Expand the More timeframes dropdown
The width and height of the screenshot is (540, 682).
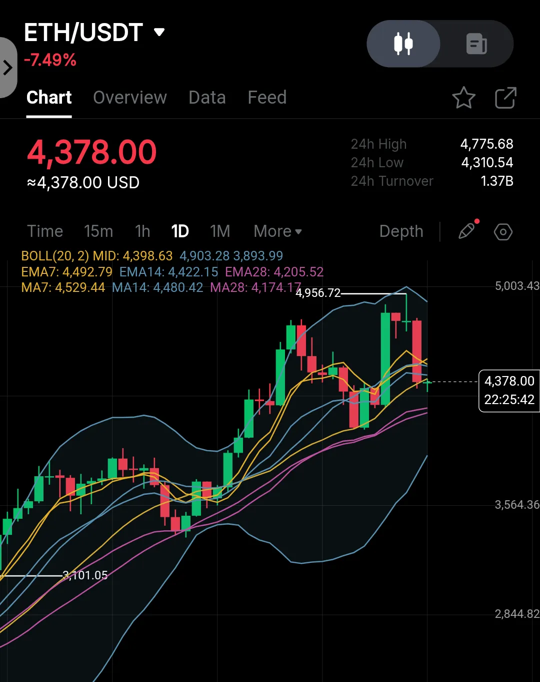coord(277,231)
